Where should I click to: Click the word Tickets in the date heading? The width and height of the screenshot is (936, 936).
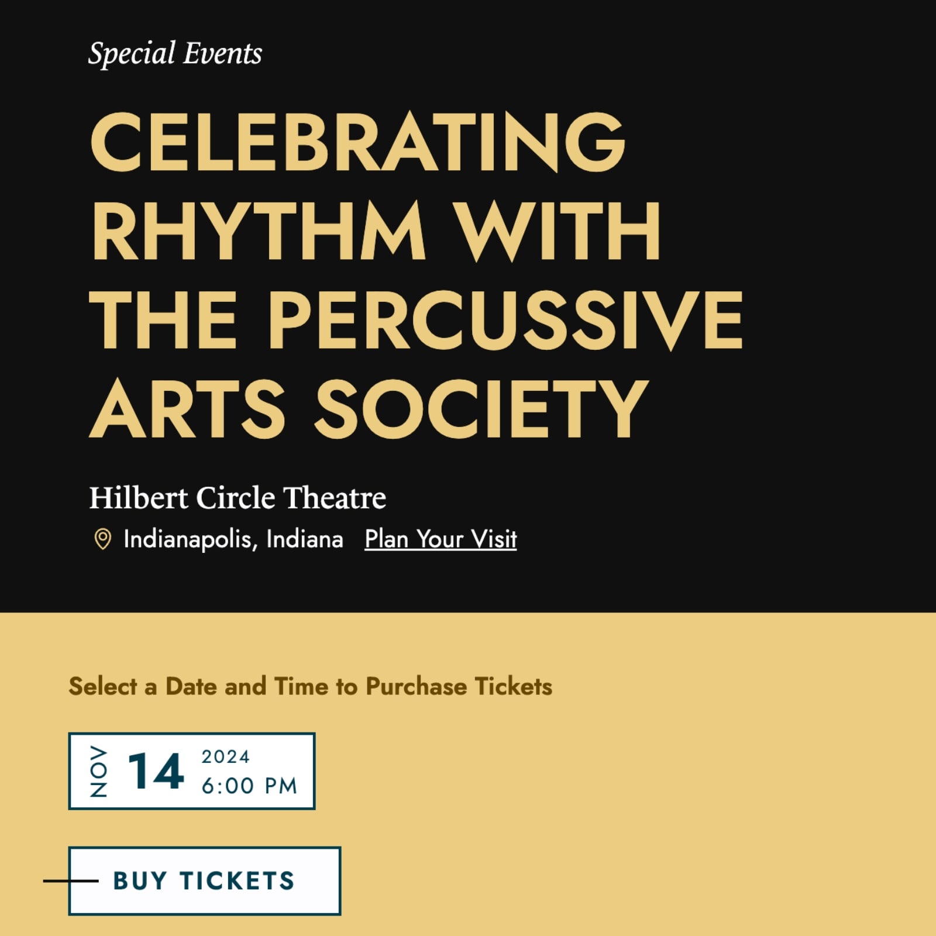(513, 686)
